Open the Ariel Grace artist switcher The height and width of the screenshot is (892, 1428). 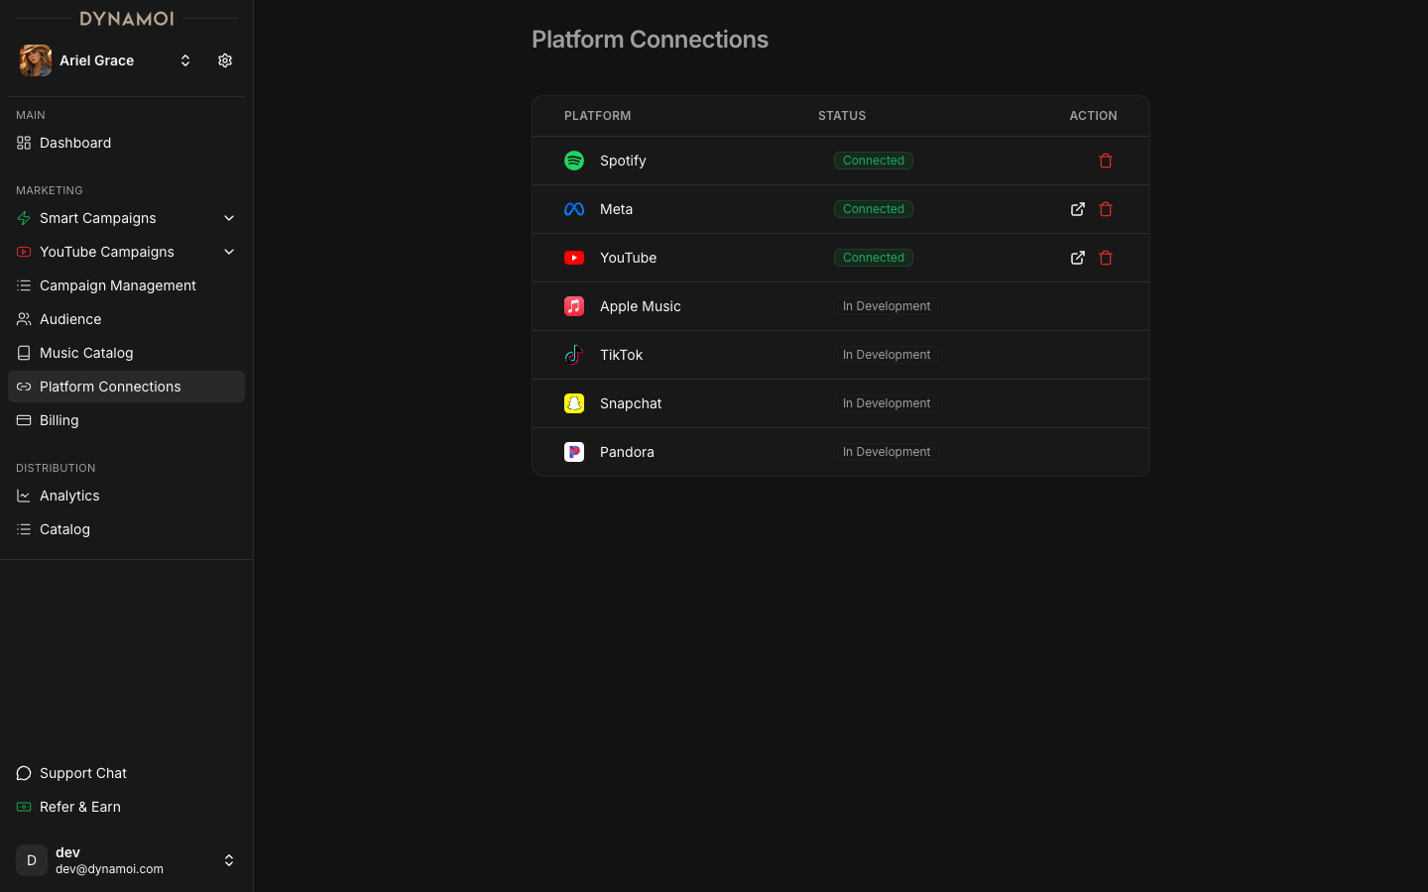[x=184, y=60]
